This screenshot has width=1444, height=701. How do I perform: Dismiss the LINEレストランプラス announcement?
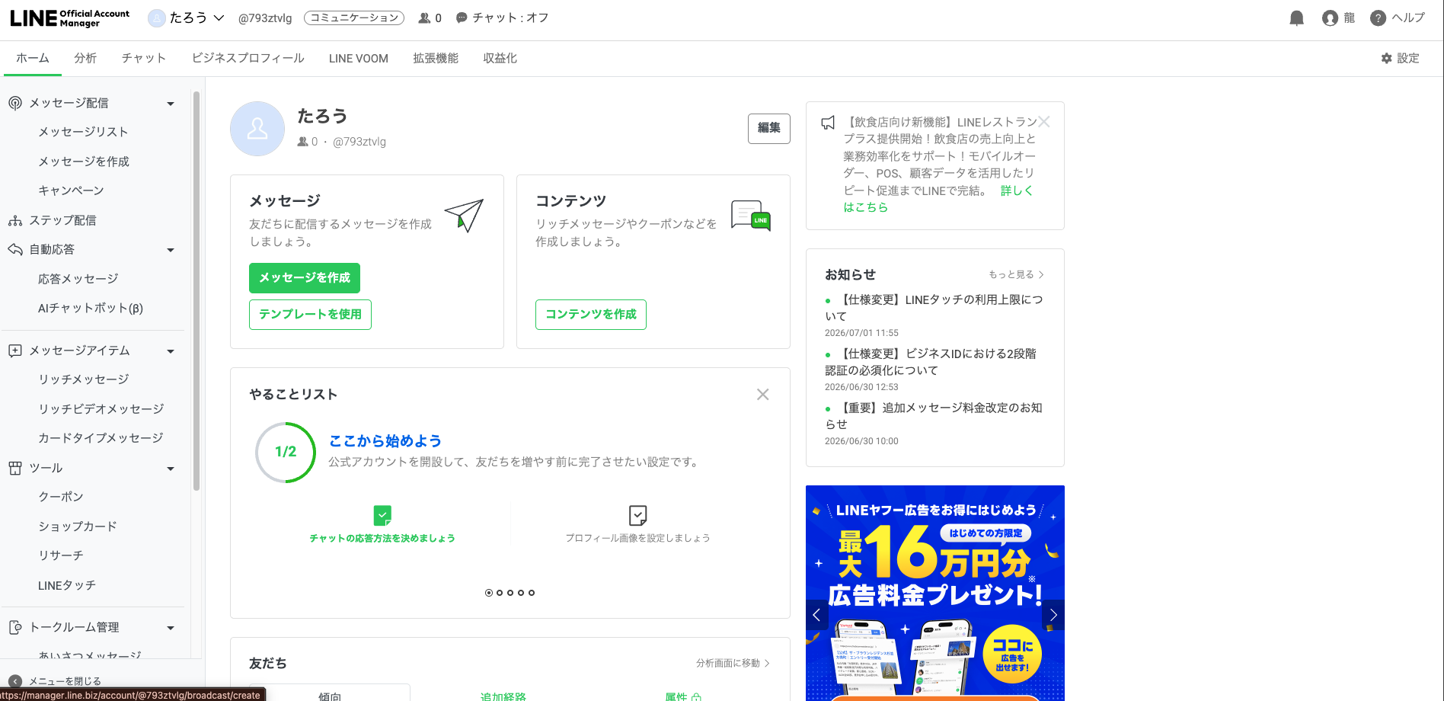pyautogui.click(x=1044, y=122)
